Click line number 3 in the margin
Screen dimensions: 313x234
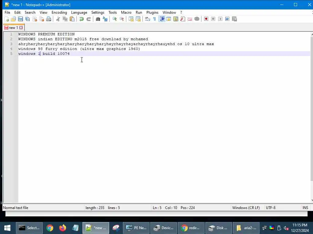coord(11,44)
